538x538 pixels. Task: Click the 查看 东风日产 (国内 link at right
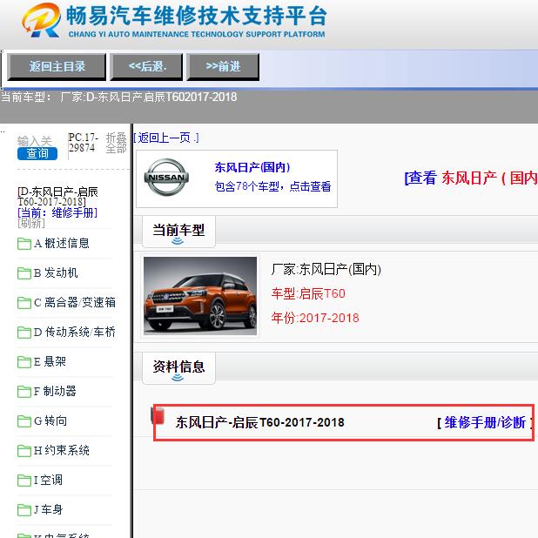(x=471, y=178)
